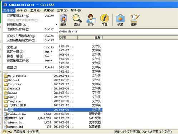
Task: Select the NTUSER.DAT file icon
Action: (6, 118)
